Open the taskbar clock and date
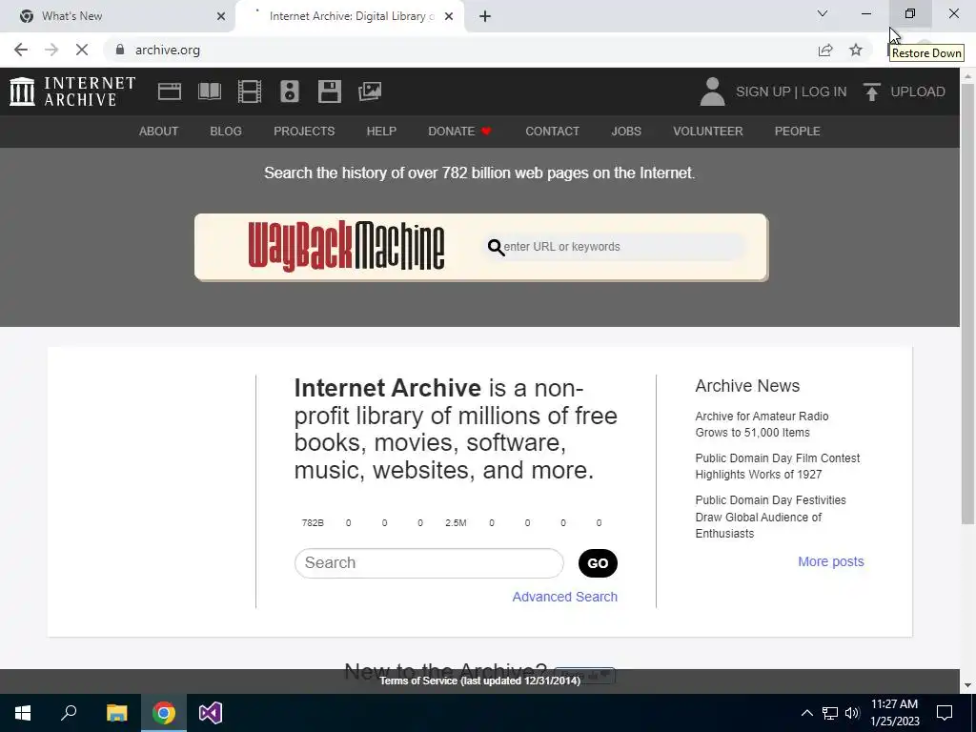 click(894, 713)
